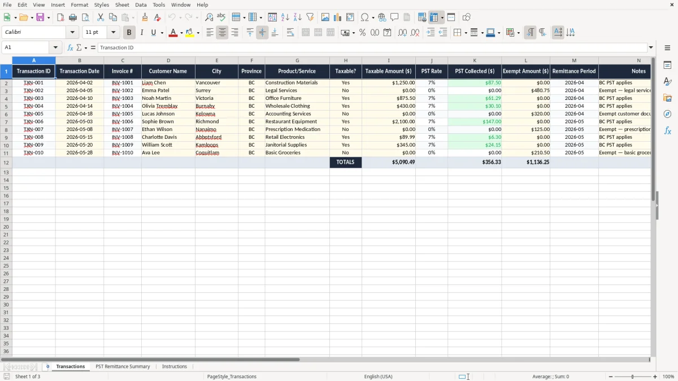
Task: Click the Show Draw Functions icon
Action: 467,17
